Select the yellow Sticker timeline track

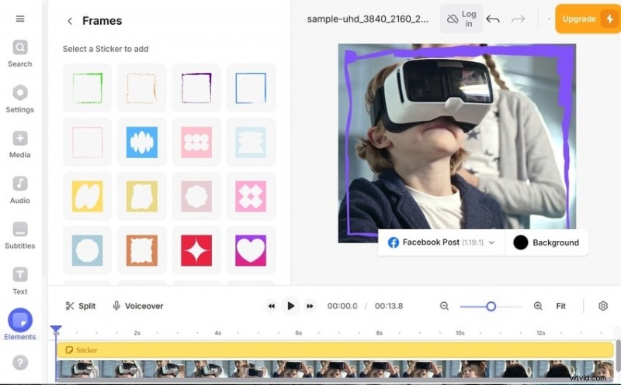pyautogui.click(x=335, y=350)
